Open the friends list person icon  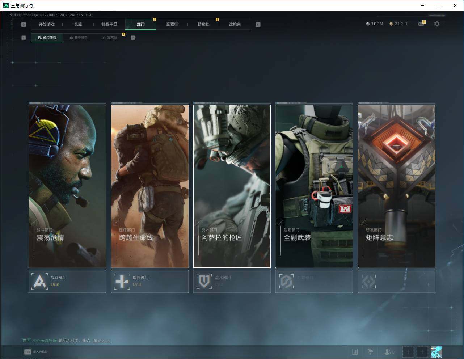388,352
